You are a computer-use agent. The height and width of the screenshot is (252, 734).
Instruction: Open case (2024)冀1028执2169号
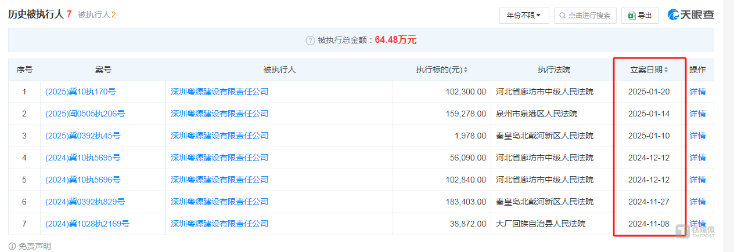click(x=87, y=224)
